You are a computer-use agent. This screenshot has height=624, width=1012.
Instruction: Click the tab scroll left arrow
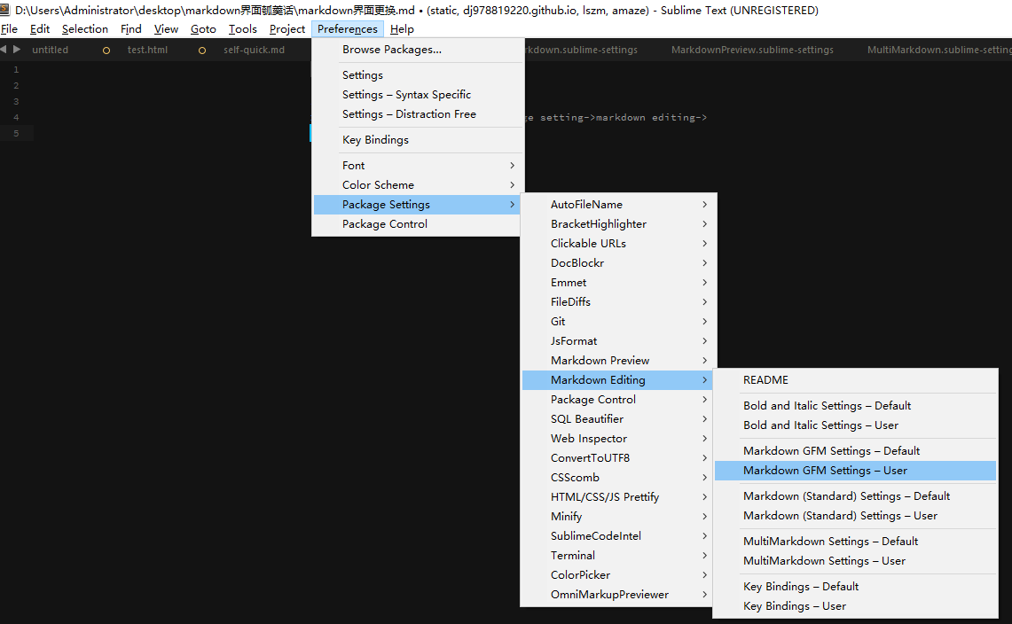point(4,50)
